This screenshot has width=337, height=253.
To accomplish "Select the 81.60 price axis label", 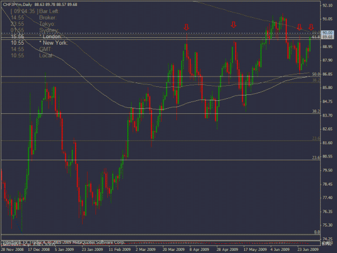I will [x=327, y=143].
